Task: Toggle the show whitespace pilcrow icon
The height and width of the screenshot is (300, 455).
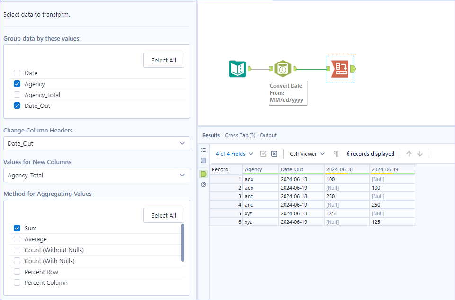Action: pos(336,154)
